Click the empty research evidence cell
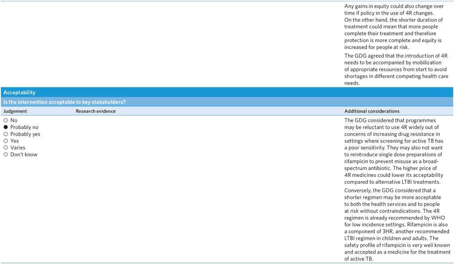This screenshot has width=454, height=264. pos(208,186)
